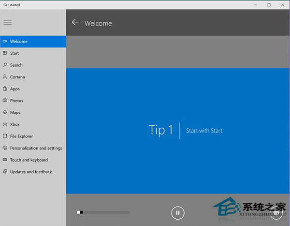290x226 pixels.
Task: Open Updates and feedback section
Action: tap(33, 172)
